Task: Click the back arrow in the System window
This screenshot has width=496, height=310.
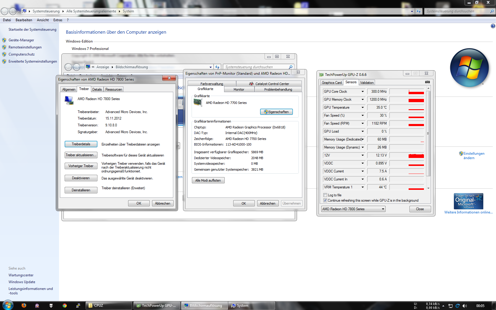Action: 4,11
